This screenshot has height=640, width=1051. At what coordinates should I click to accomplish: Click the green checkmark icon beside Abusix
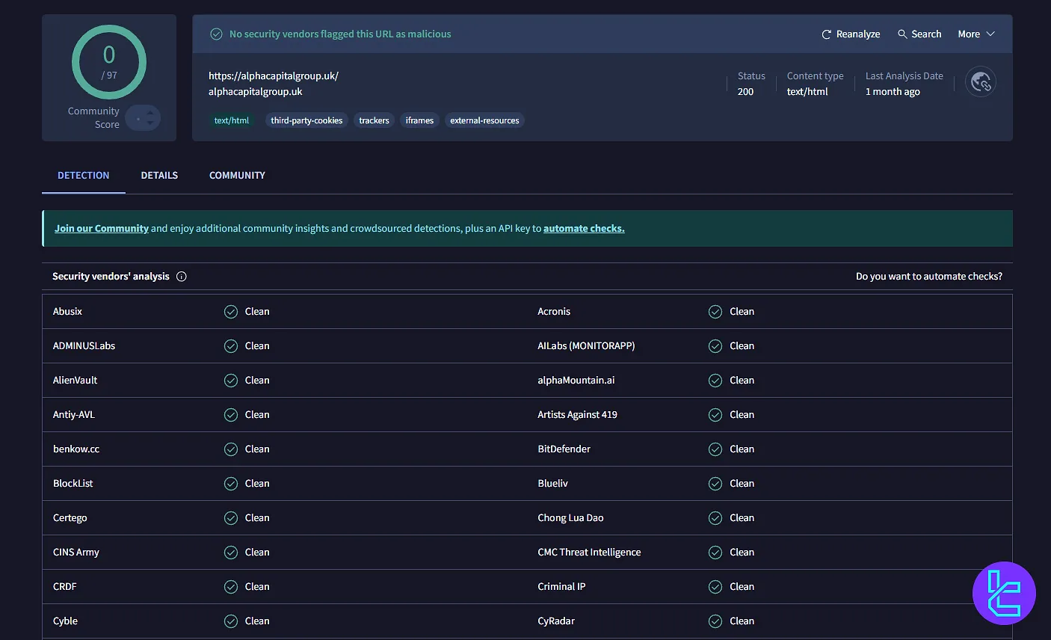coord(231,311)
